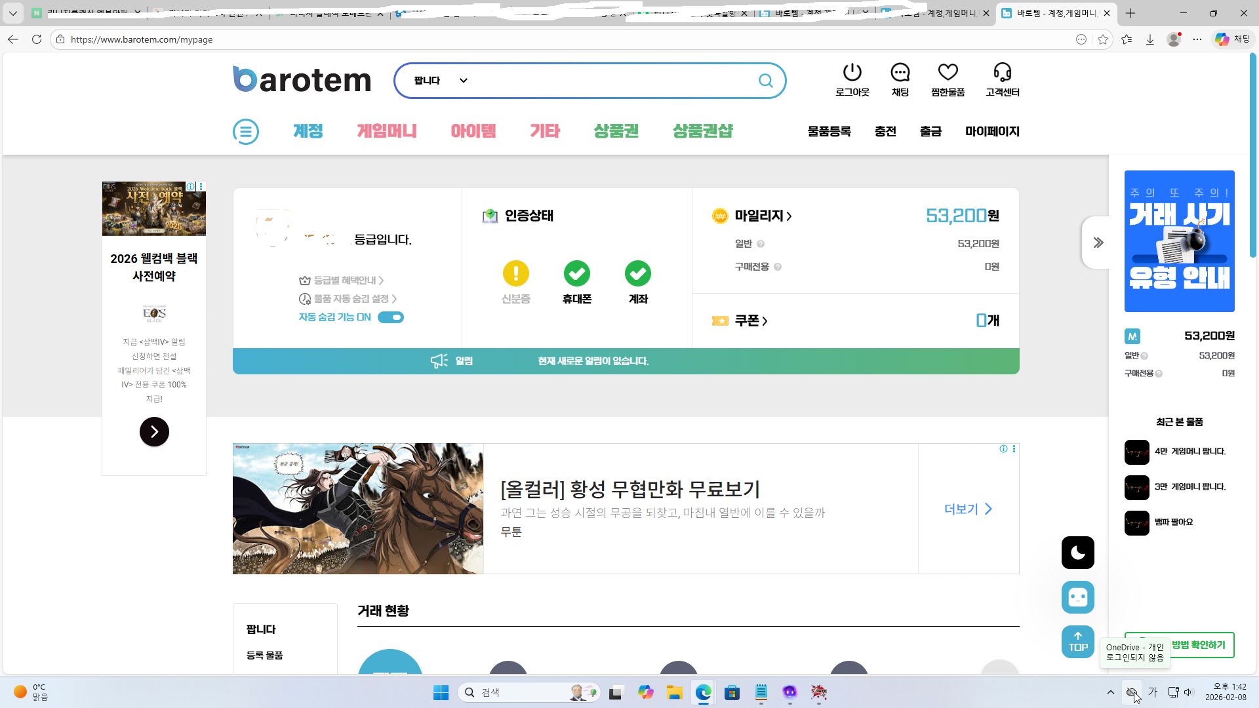Click the megaphone notification icon
Viewport: 1259px width, 708px height.
point(439,361)
